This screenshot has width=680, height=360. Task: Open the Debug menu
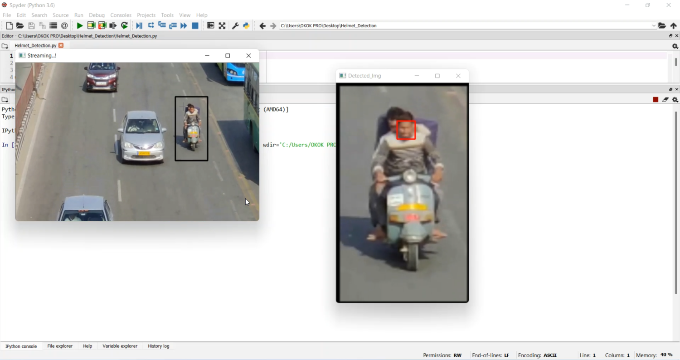coord(97,15)
